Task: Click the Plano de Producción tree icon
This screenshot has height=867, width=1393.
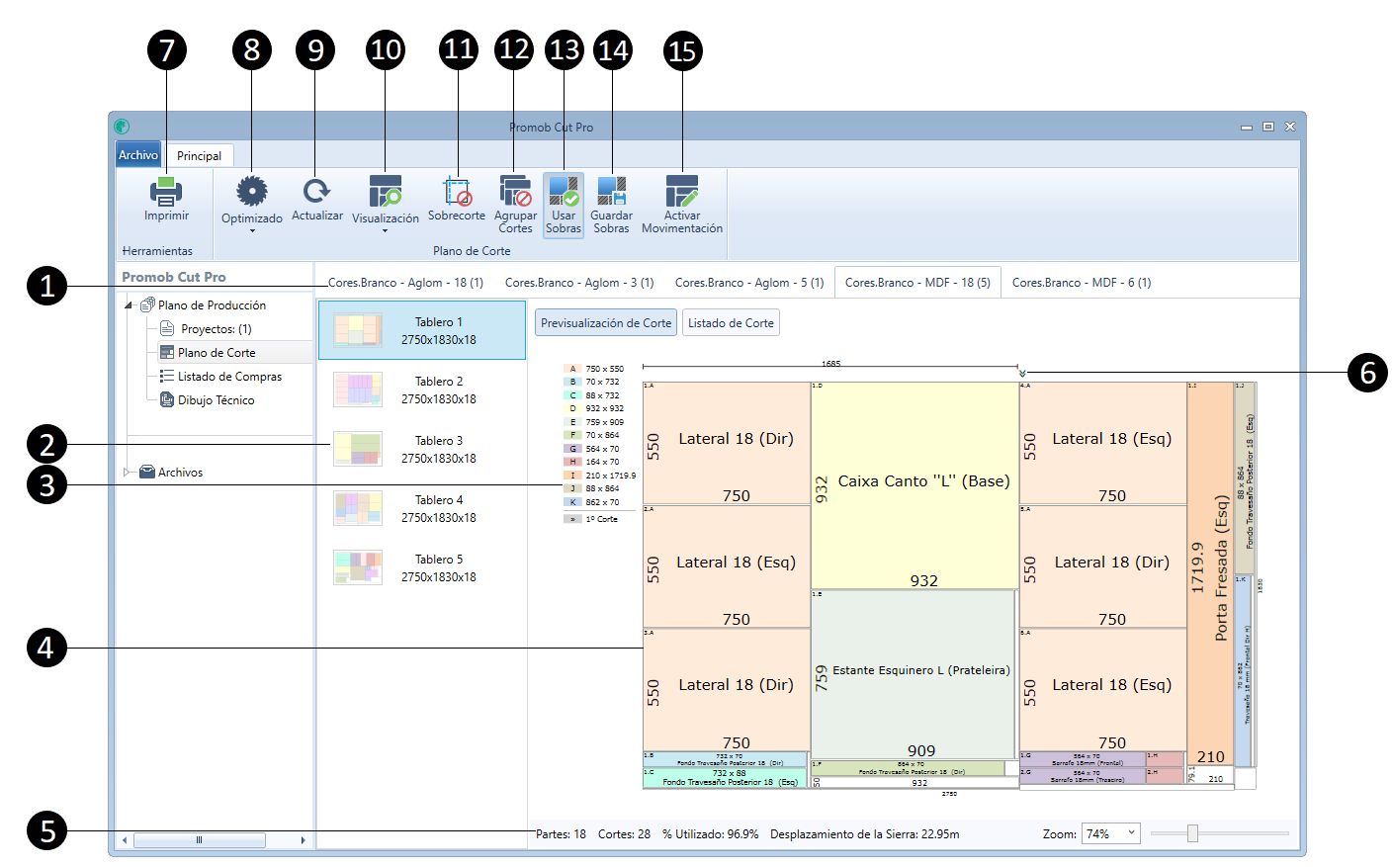Action: pos(147,304)
